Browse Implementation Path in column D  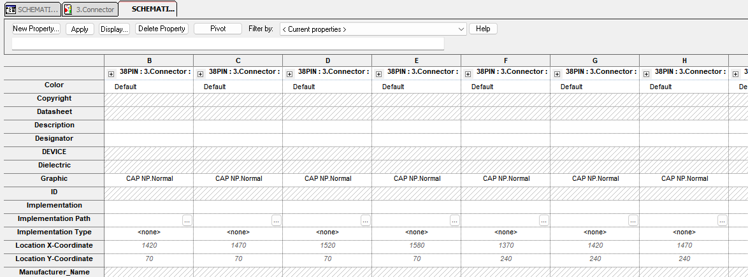tap(366, 220)
